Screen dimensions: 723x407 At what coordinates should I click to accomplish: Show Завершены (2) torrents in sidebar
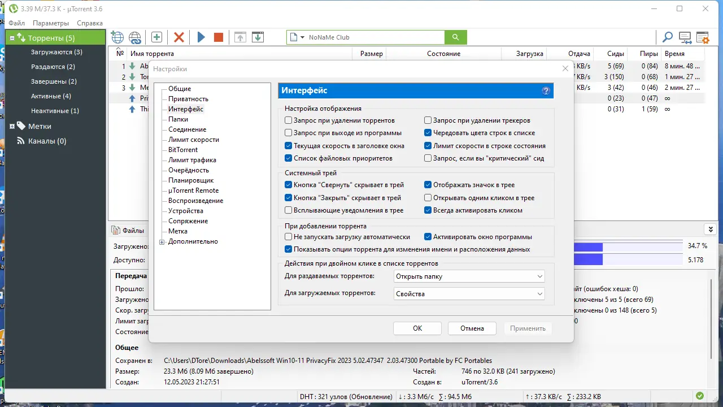[54, 81]
